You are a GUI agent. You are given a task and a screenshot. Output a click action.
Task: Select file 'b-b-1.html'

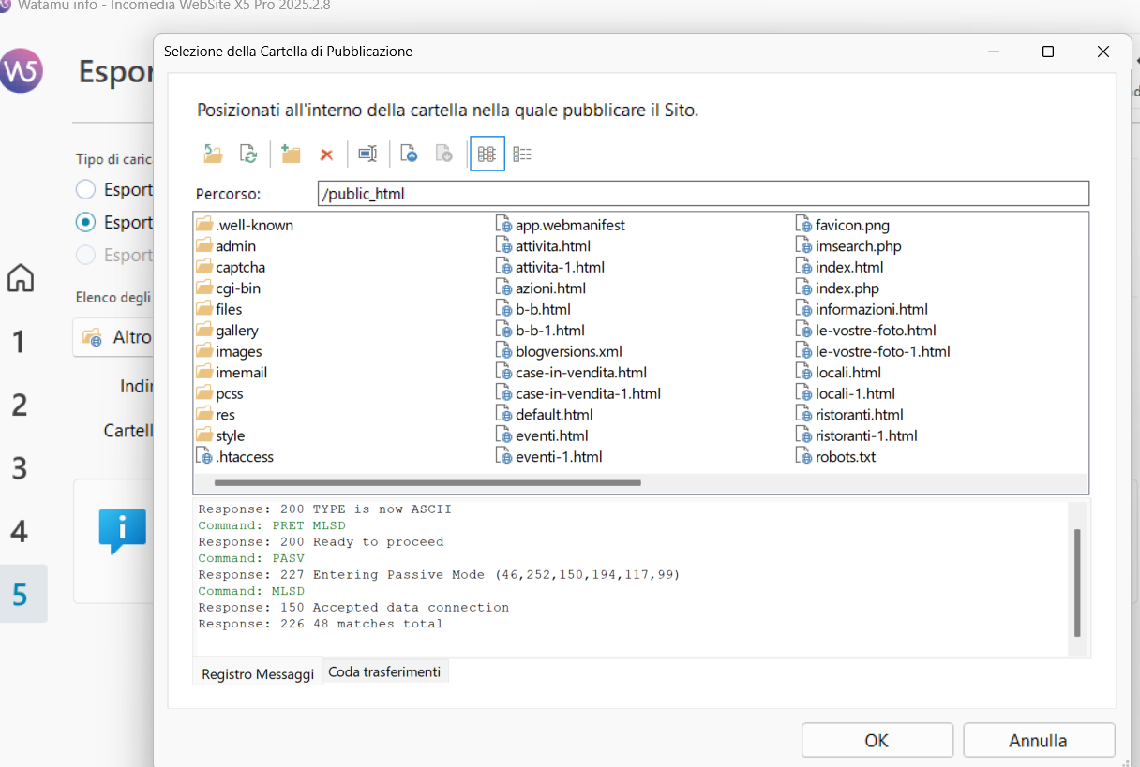point(549,331)
